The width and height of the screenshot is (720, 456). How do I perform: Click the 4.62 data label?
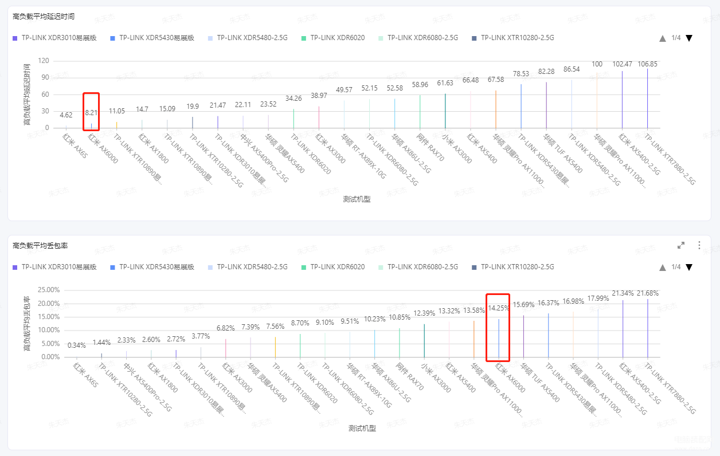pos(66,115)
